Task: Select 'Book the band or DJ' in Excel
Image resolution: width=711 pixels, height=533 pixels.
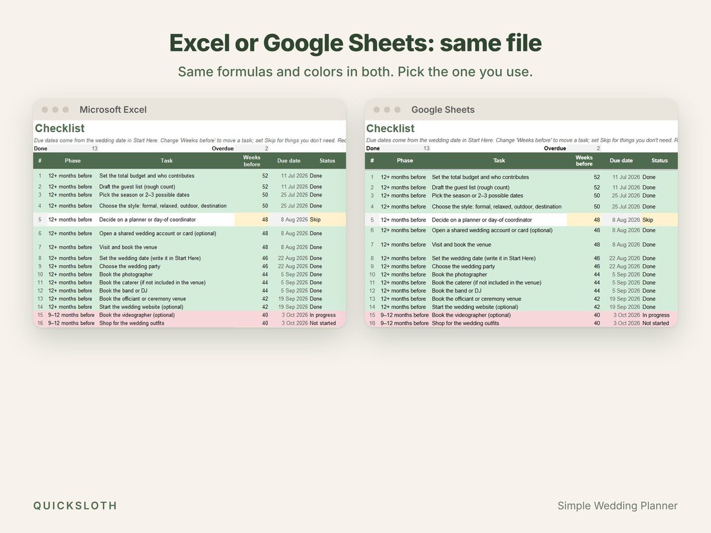Action: click(x=124, y=291)
